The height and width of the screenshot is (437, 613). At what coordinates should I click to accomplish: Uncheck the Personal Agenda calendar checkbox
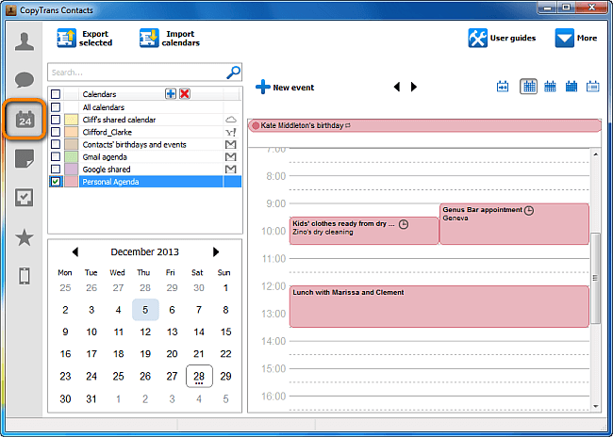[x=56, y=182]
